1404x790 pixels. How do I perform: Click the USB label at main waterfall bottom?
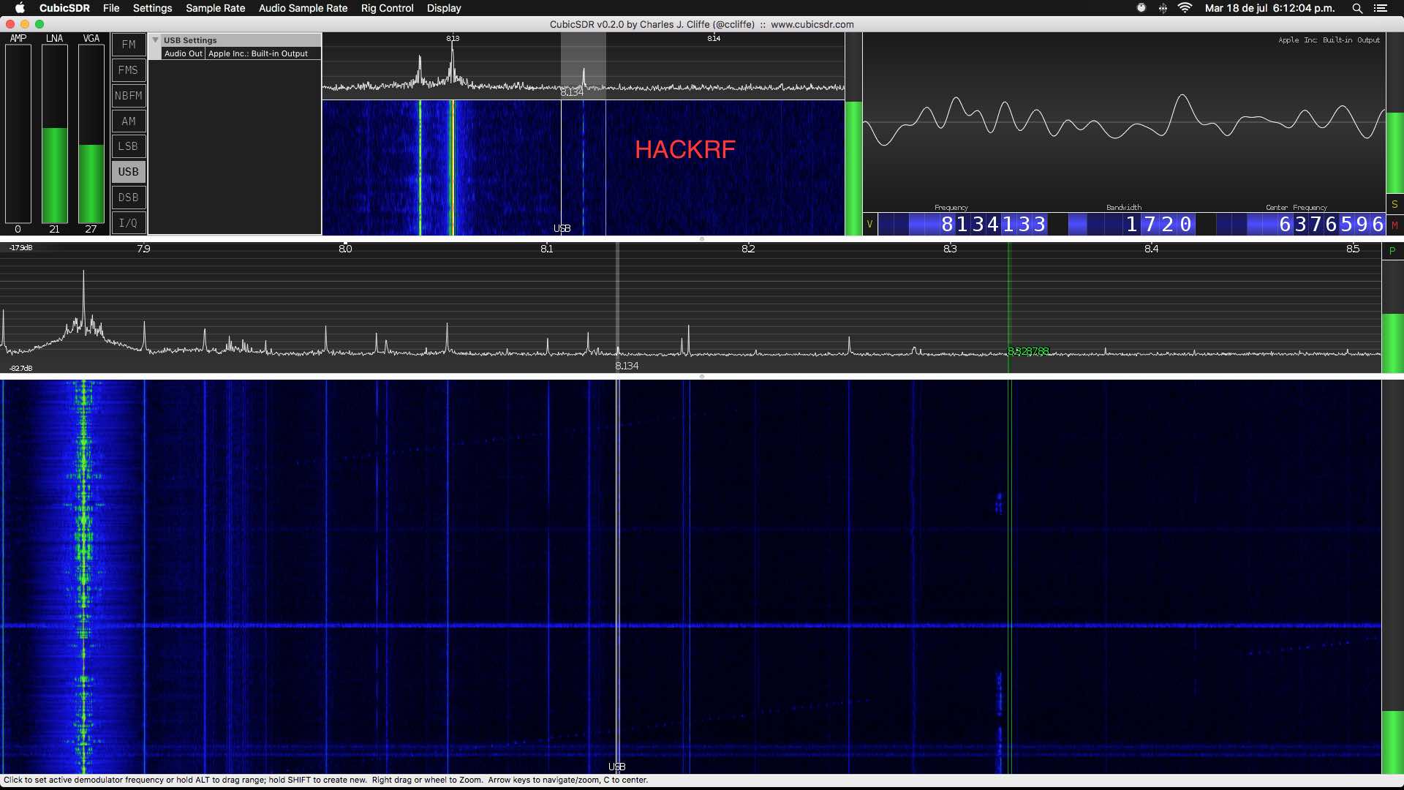(x=617, y=767)
